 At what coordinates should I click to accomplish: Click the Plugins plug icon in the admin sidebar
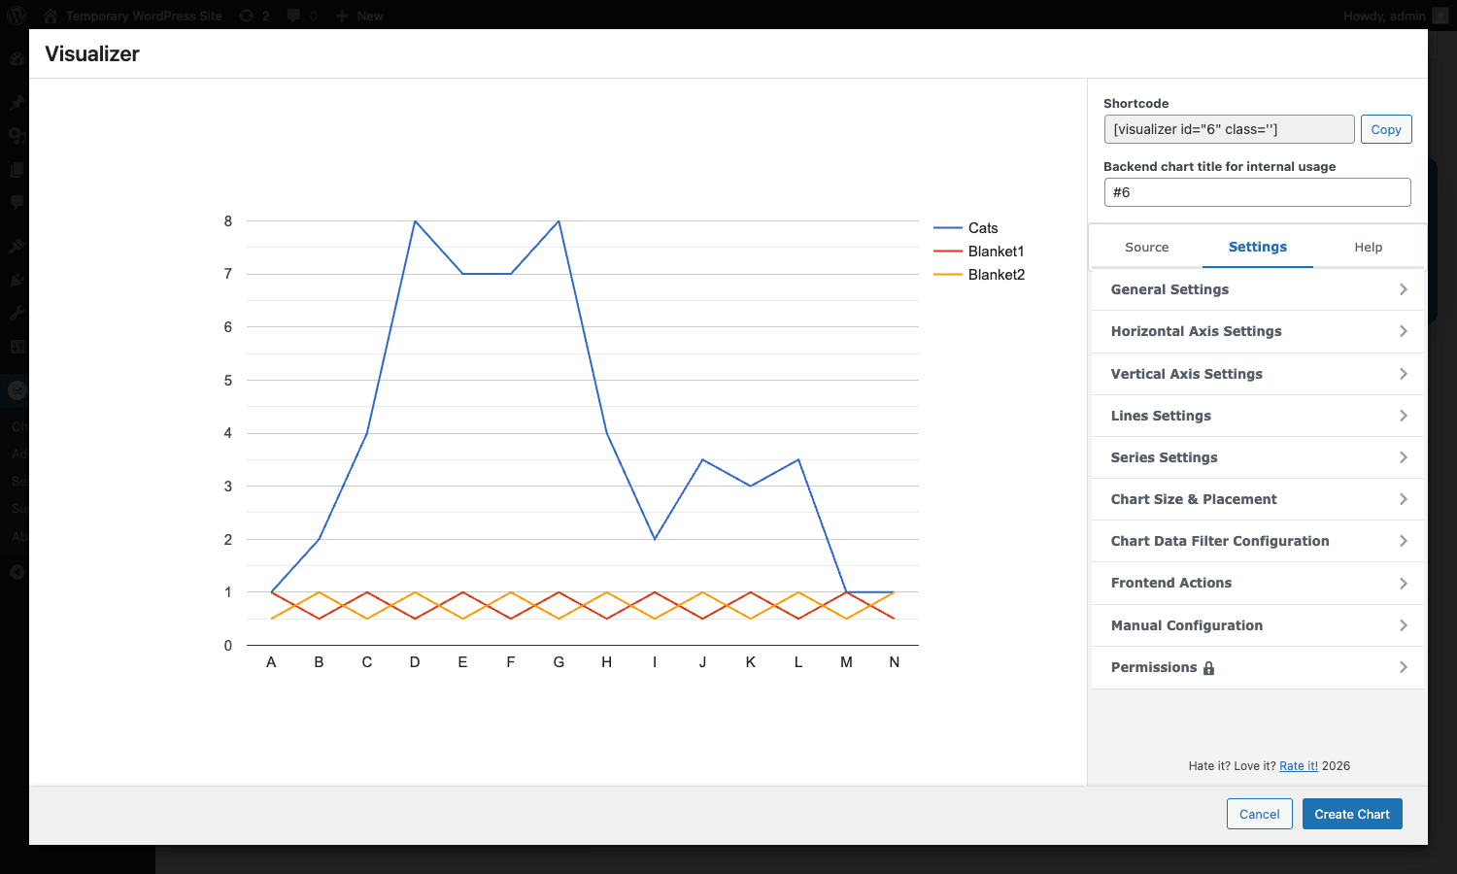(x=17, y=280)
